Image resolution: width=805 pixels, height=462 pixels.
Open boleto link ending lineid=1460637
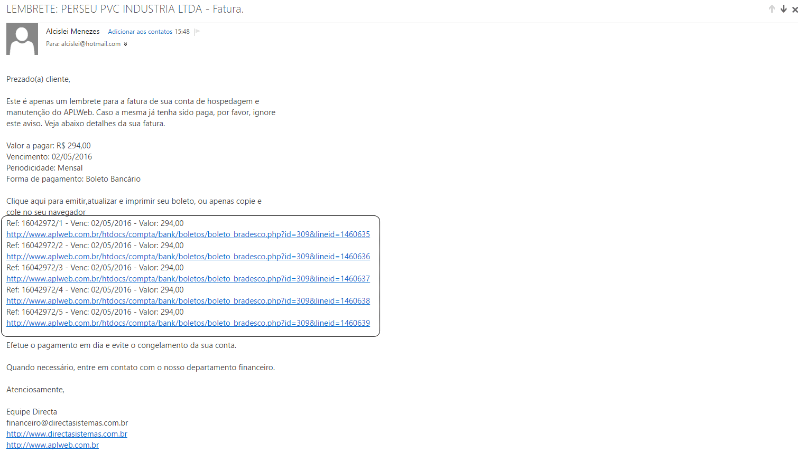tap(188, 279)
